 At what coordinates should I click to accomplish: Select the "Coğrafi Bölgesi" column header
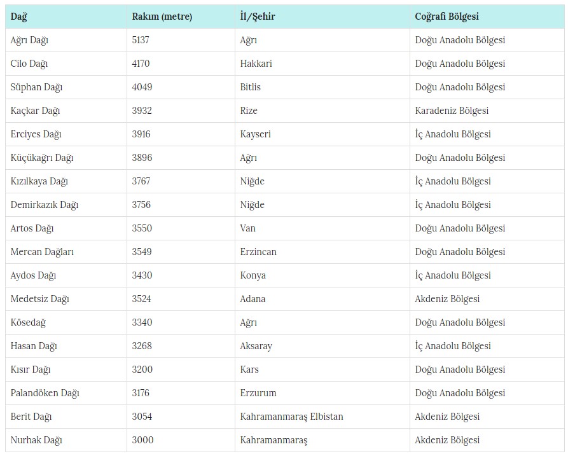pos(447,17)
